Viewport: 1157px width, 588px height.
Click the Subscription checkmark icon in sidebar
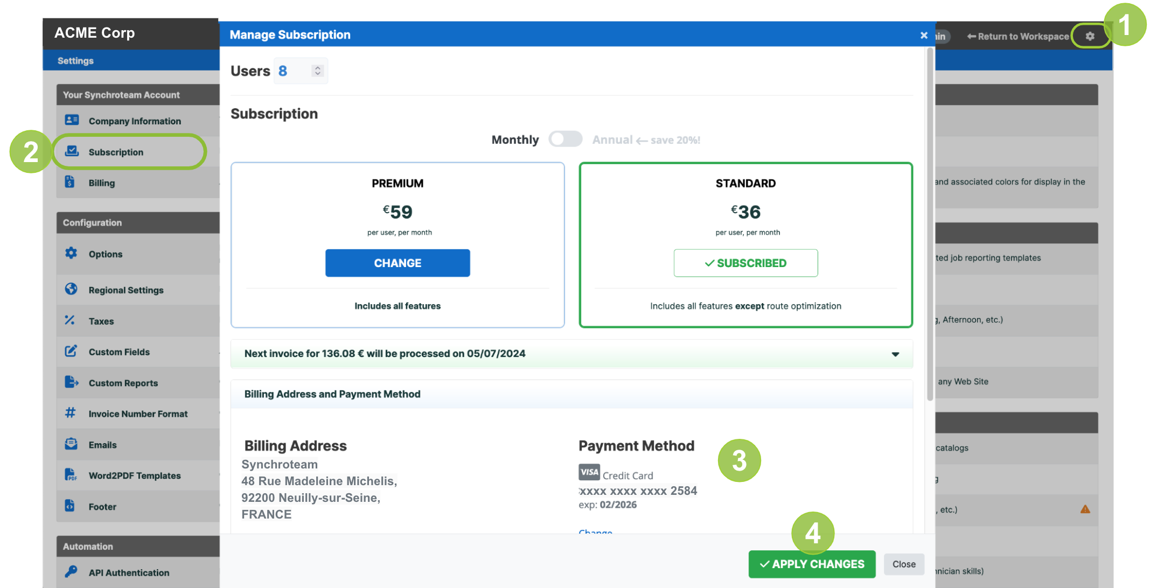pos(72,151)
